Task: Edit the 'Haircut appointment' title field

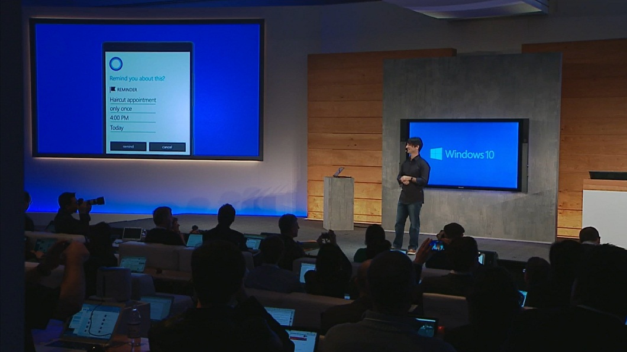Action: click(133, 100)
